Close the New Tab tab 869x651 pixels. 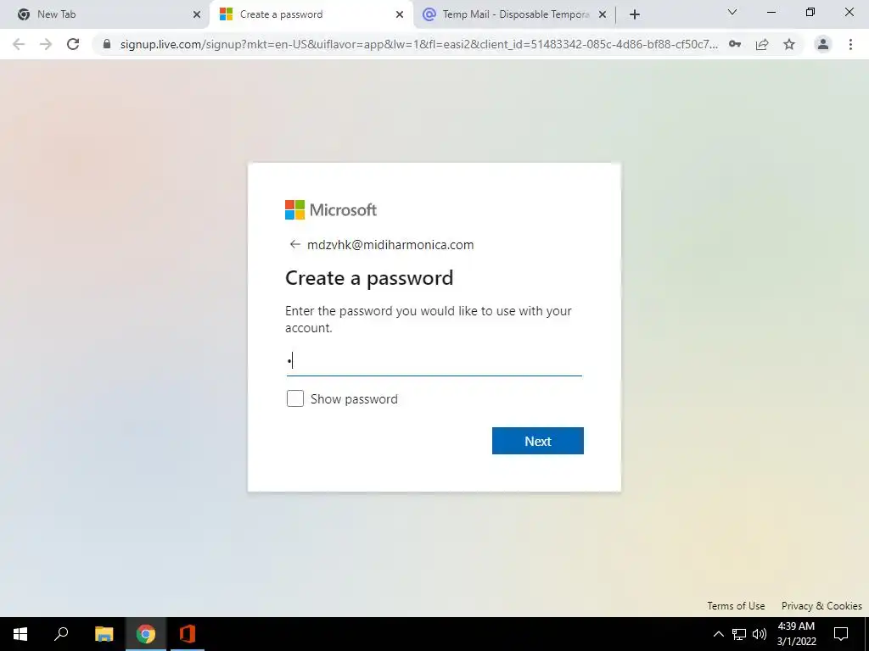coord(197,14)
